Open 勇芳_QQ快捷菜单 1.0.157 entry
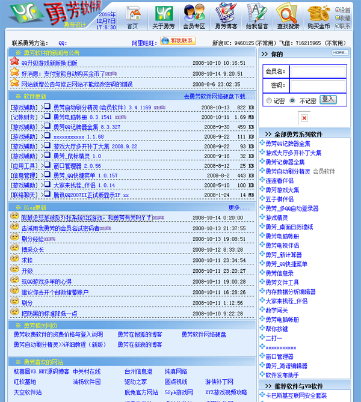Viewport: 361px width, 402px height. 85,175
